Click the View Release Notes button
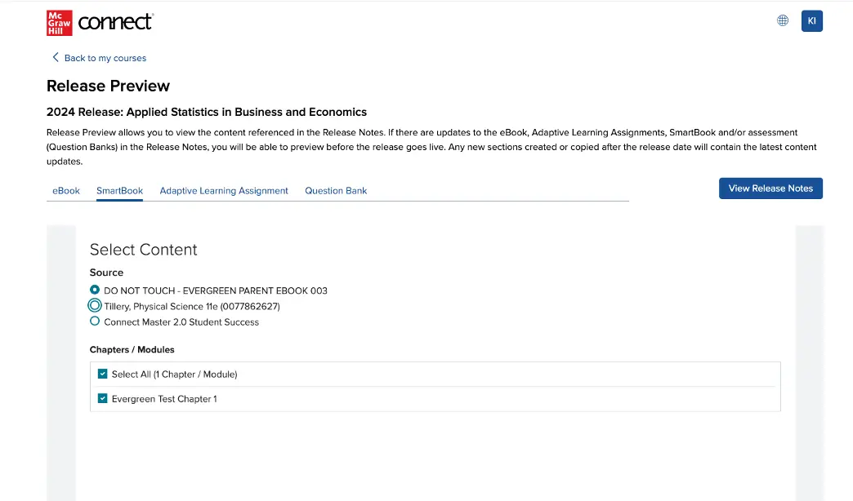 click(770, 188)
